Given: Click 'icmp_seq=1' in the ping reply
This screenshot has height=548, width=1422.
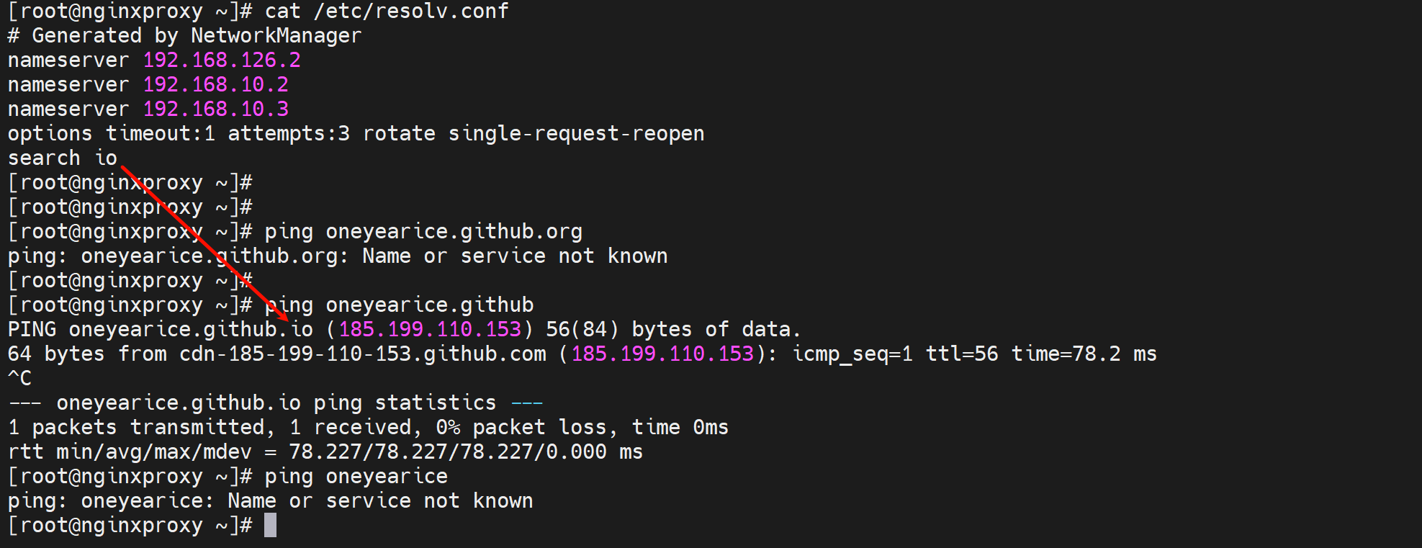Looking at the screenshot, I should click(x=852, y=354).
